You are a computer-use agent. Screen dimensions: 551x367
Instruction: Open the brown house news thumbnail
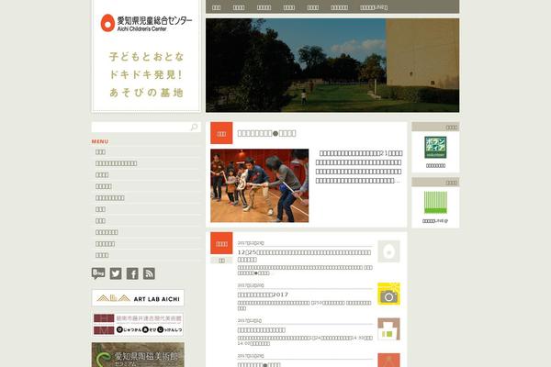pos(388,329)
